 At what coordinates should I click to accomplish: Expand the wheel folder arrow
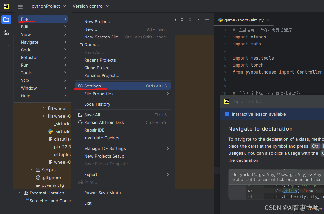[43, 108]
